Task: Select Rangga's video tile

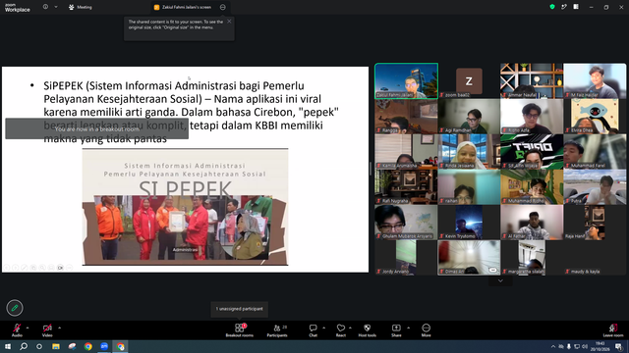Action: pos(406,116)
